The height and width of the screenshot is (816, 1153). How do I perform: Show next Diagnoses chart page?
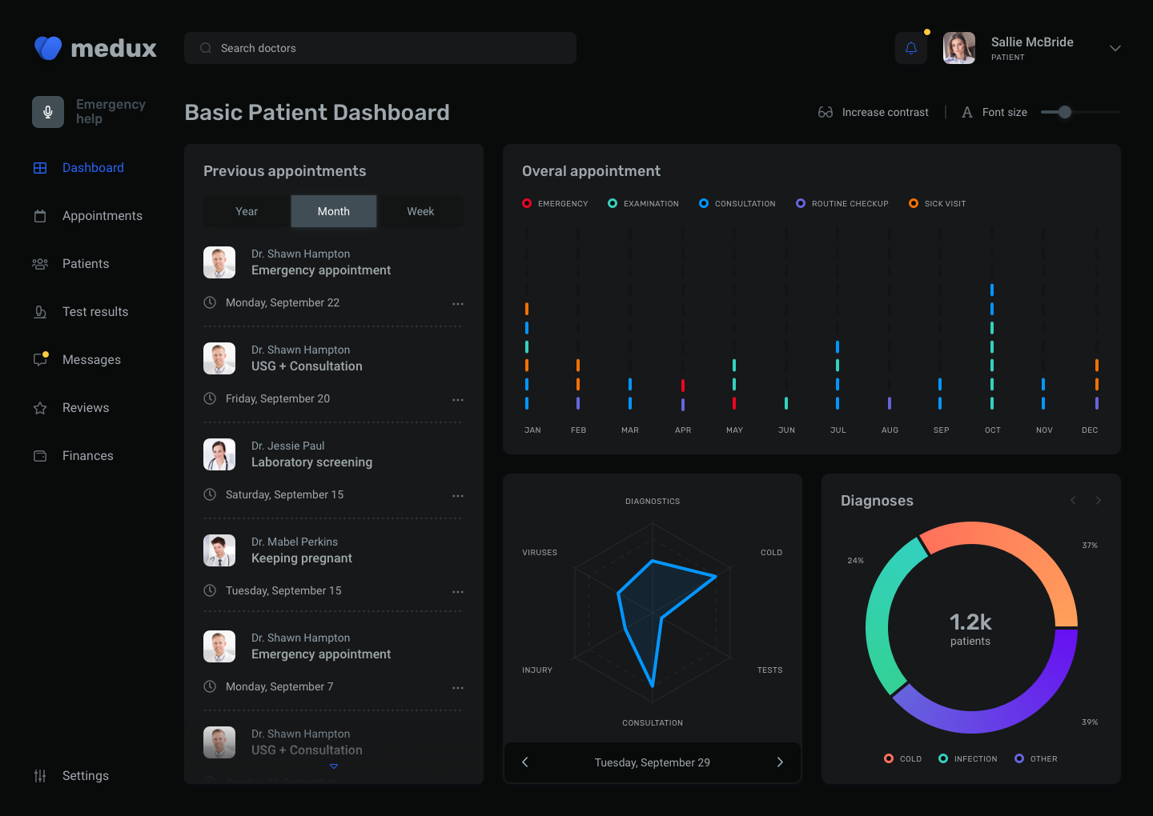pos(1099,500)
